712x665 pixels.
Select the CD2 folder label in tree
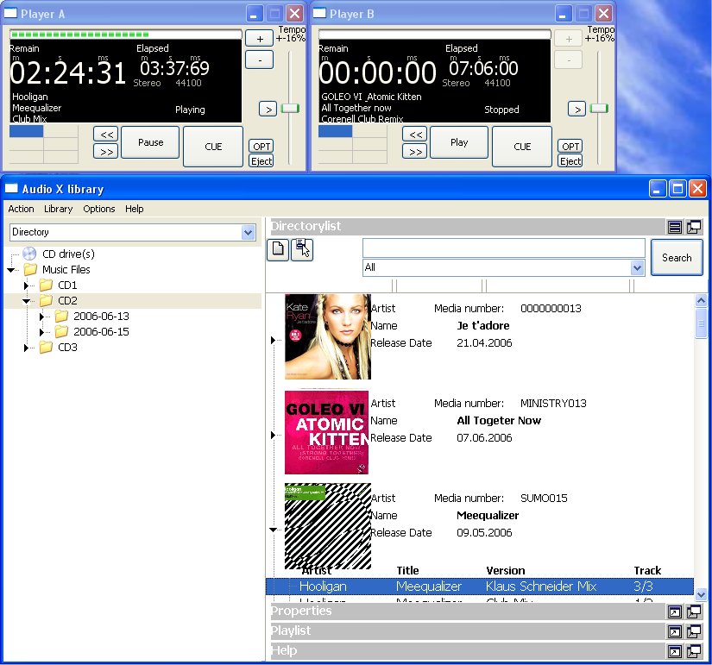(x=67, y=301)
